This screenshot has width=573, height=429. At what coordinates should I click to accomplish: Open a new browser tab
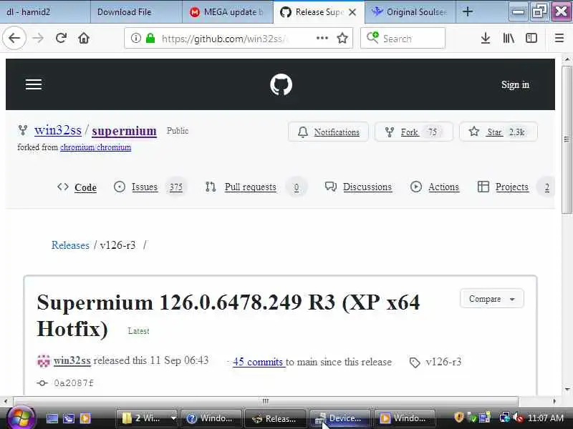[468, 11]
